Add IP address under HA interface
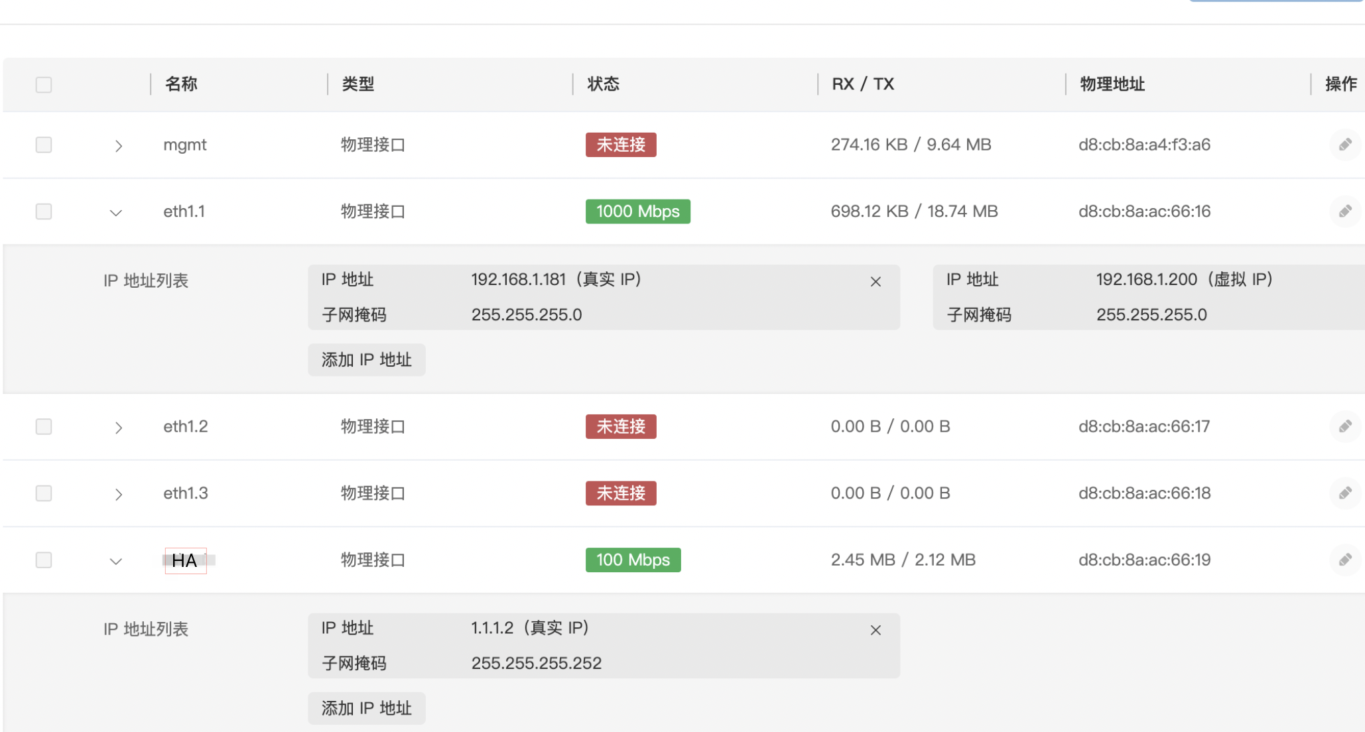Viewport: 1365px width, 732px height. point(366,708)
